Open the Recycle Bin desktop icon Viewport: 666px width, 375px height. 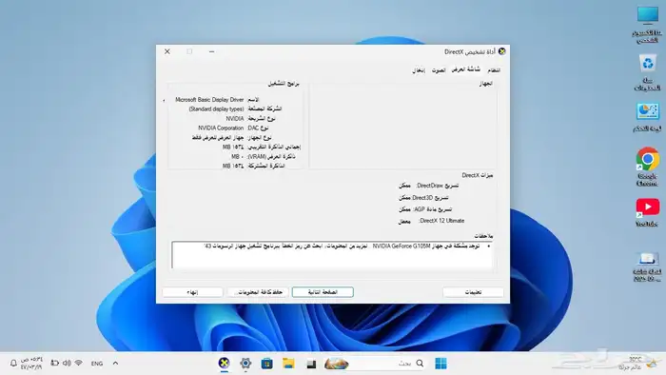point(647,71)
